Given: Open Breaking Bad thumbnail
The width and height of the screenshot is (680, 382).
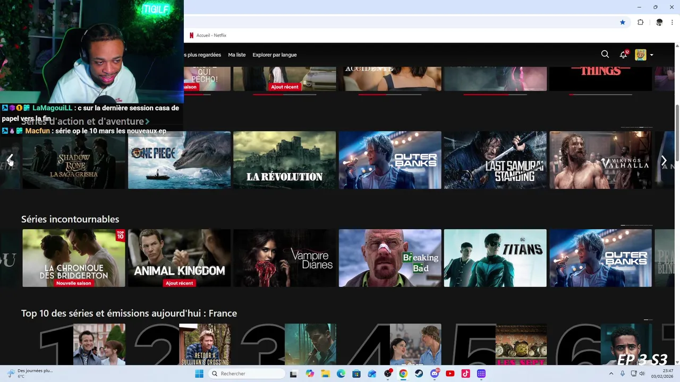Looking at the screenshot, I should pyautogui.click(x=390, y=258).
